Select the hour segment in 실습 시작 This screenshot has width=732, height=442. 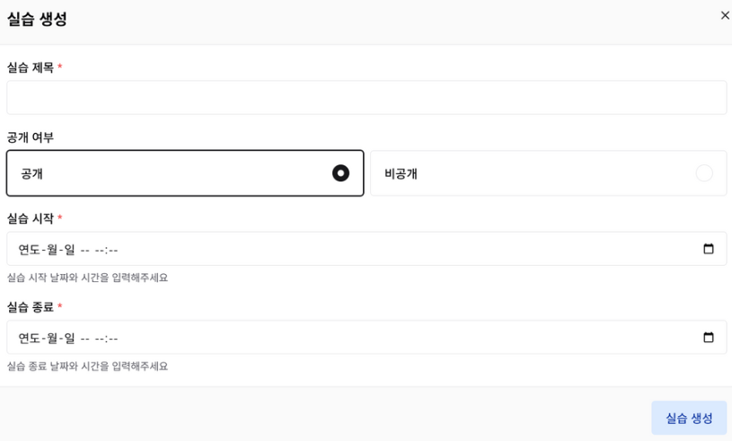pyautogui.click(x=100, y=250)
